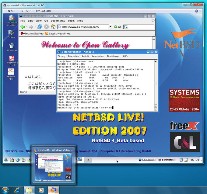Click the vpcvine40 window preview thumbnail

point(54,167)
